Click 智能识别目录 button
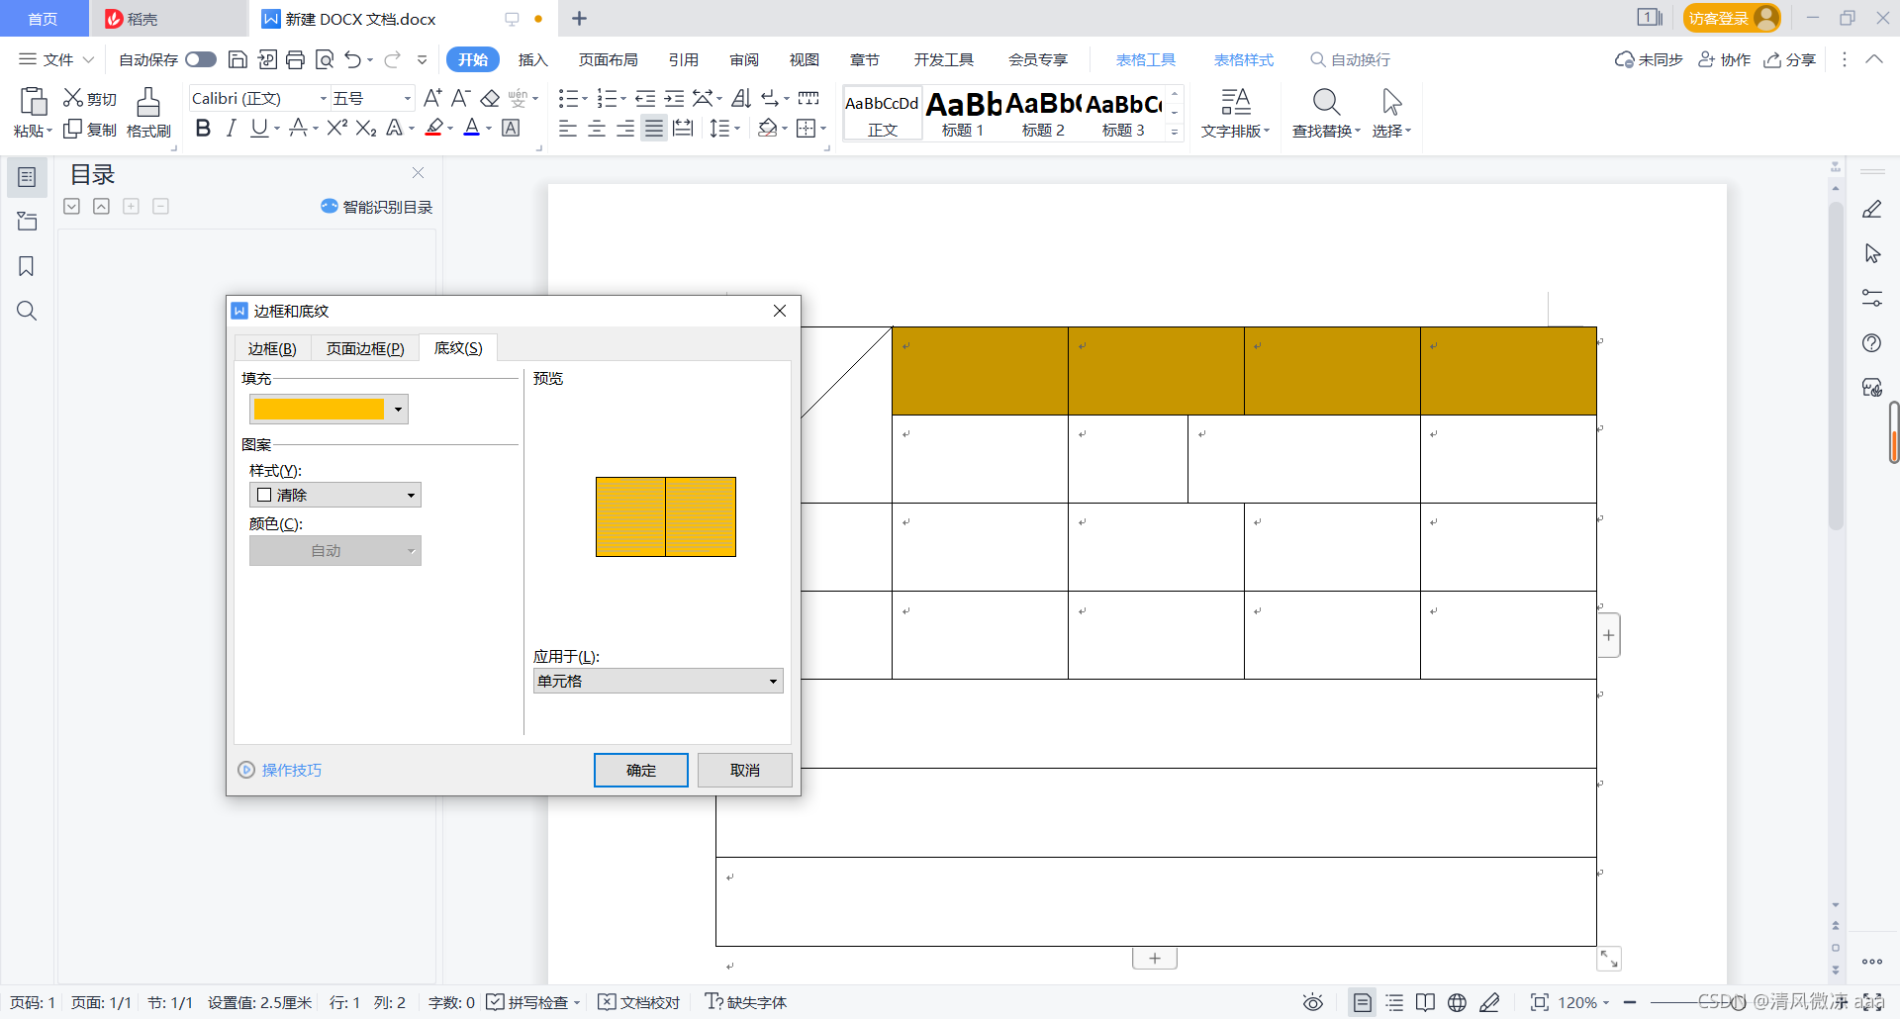Image resolution: width=1900 pixels, height=1019 pixels. [x=376, y=206]
